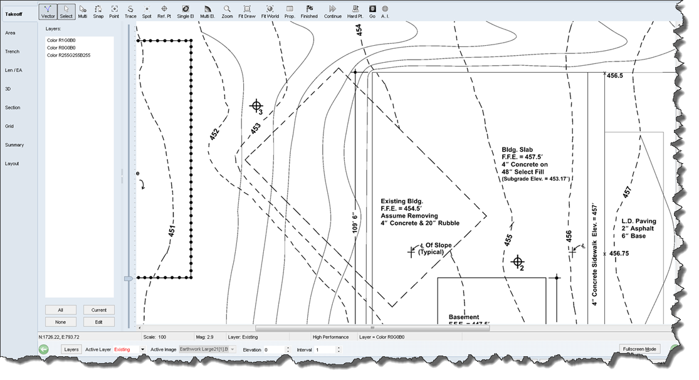The height and width of the screenshot is (380, 699).
Task: Open the Active Layer dropdown
Action: (x=143, y=350)
